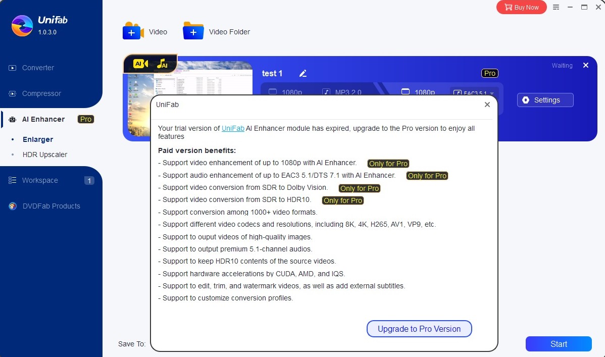Click the Buy Now button

coord(521,8)
